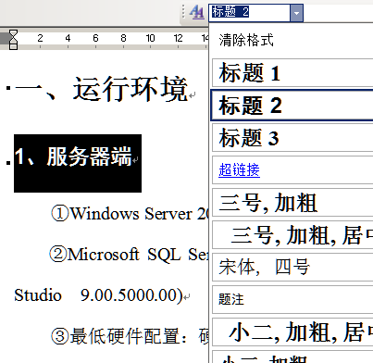Viewport: 373px width, 363px height.
Task: Click the toolbar move handle beside styles icon
Action: 183,12
